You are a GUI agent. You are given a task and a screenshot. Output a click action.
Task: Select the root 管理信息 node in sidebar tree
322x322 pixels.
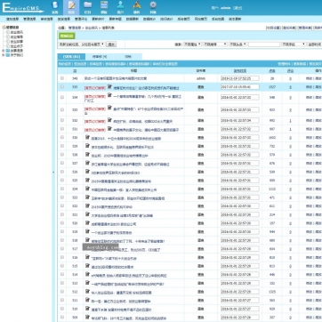tap(12, 28)
